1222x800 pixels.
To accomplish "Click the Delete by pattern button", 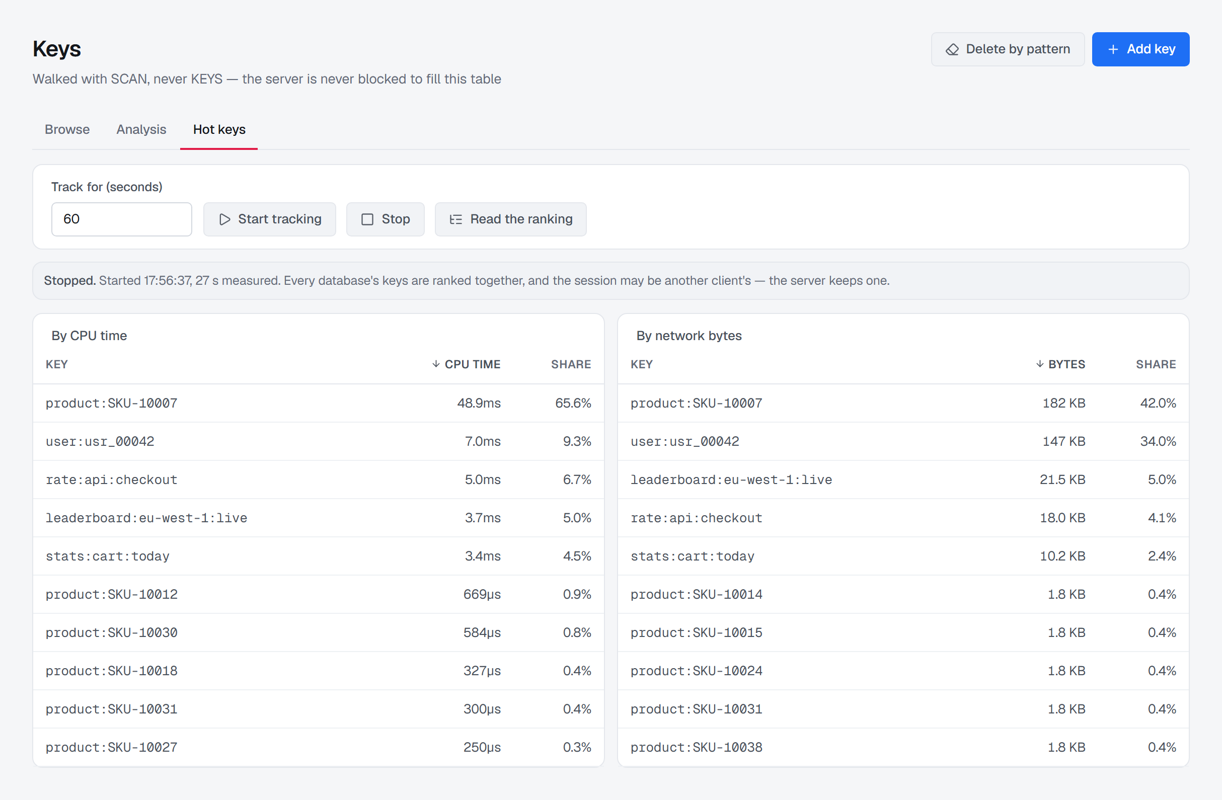I will [1008, 49].
